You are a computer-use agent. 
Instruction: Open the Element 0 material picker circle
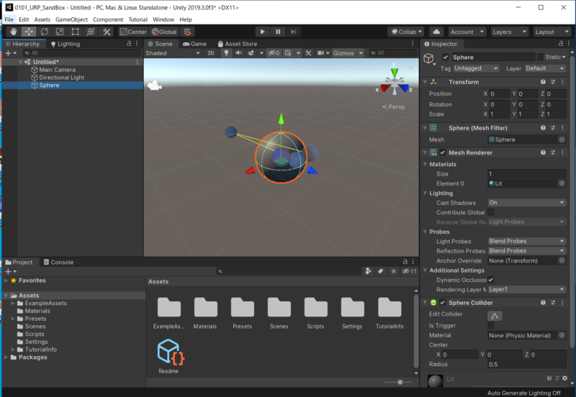pos(562,183)
